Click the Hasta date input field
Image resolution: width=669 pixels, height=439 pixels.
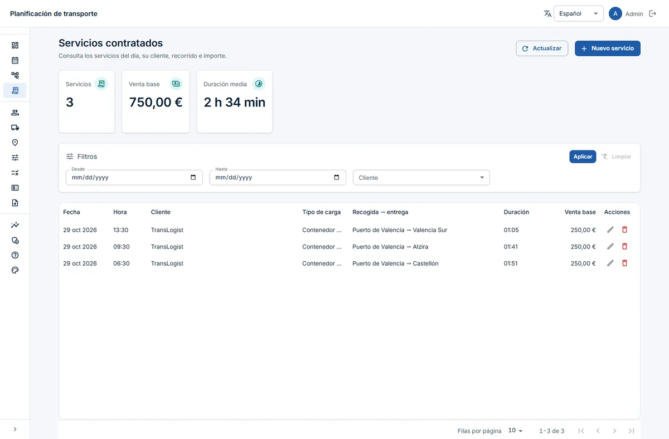(x=278, y=178)
